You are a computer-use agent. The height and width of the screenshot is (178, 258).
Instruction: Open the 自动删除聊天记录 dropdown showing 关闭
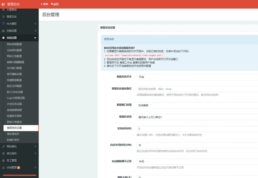pos(197,162)
